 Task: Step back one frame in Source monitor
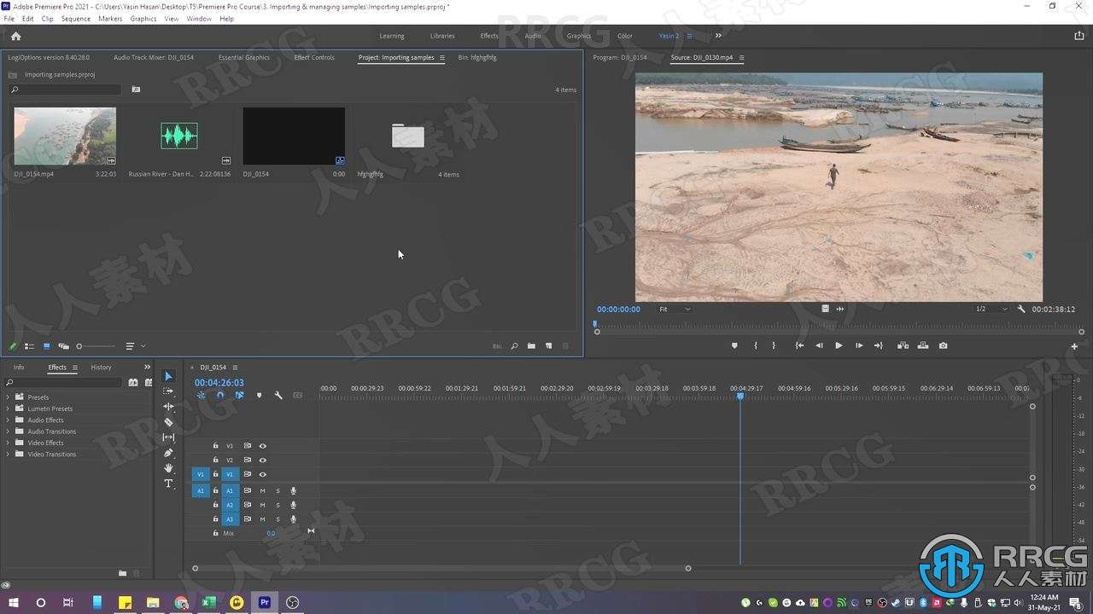pos(819,345)
